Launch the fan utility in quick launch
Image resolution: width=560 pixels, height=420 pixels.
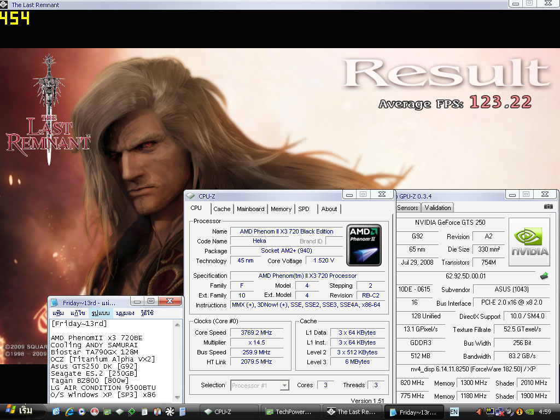point(170,411)
